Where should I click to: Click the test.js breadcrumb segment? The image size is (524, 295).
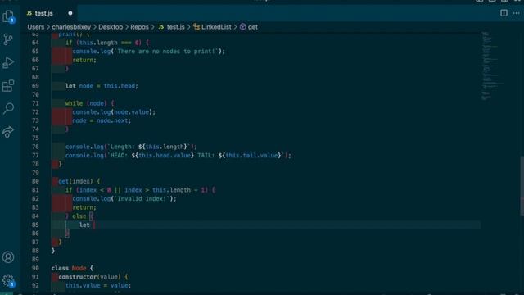pos(171,27)
